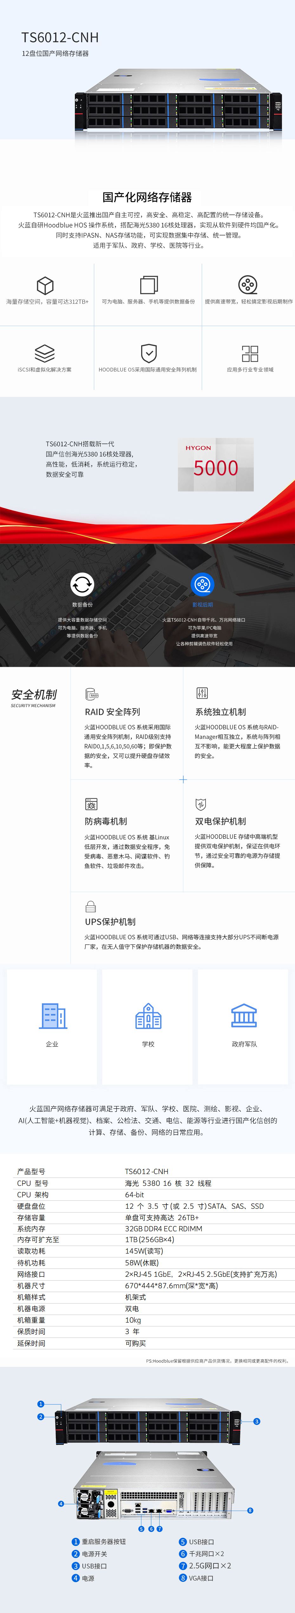295x1613 pixels.
Task: Click the CPU value 海光 5380 16 核 32 线程
Action: coord(168,1184)
